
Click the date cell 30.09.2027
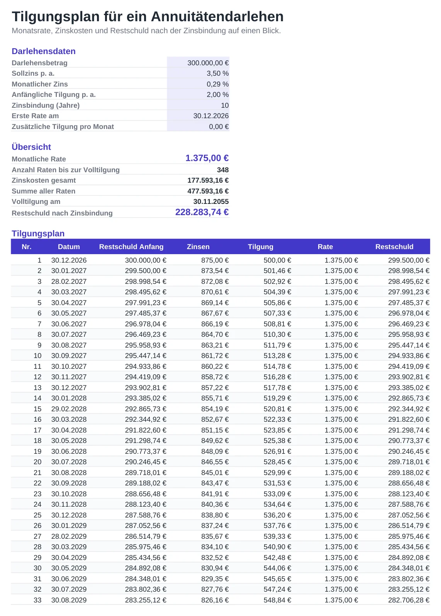click(69, 356)
